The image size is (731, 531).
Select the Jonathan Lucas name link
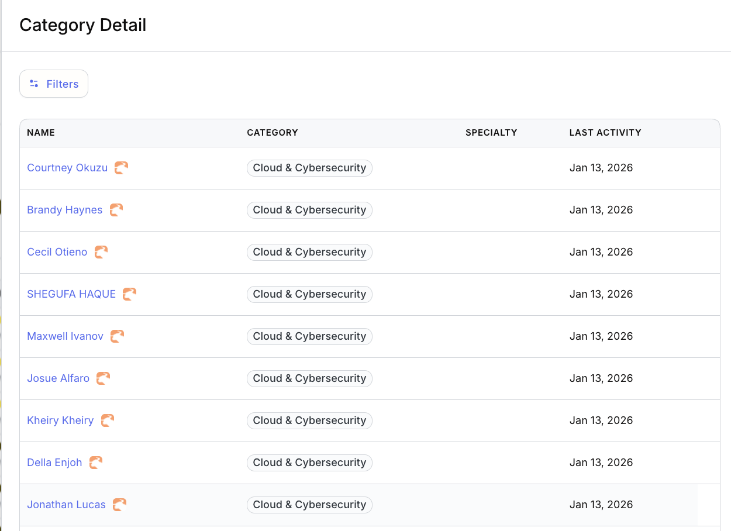[66, 505]
